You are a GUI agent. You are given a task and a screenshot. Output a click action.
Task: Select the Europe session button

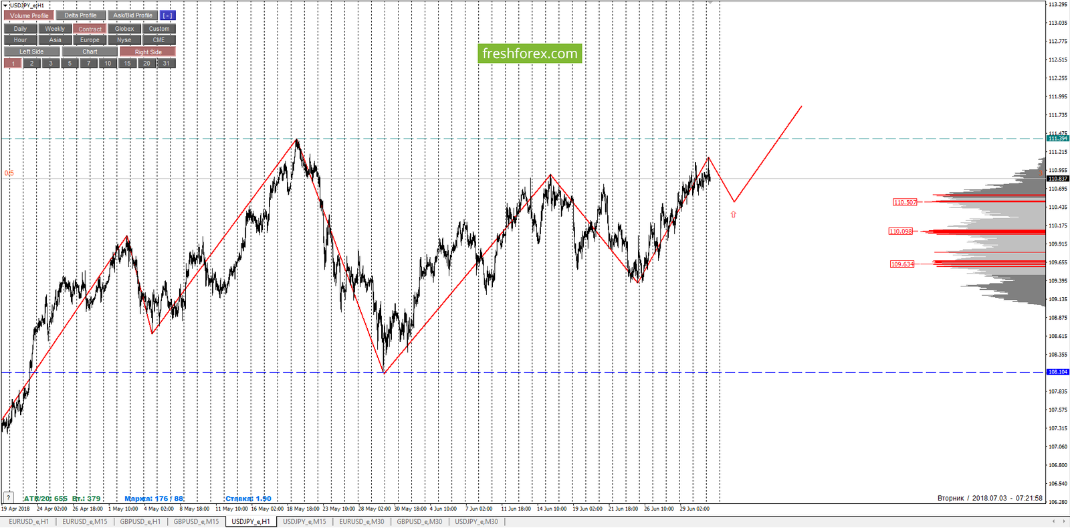[90, 40]
